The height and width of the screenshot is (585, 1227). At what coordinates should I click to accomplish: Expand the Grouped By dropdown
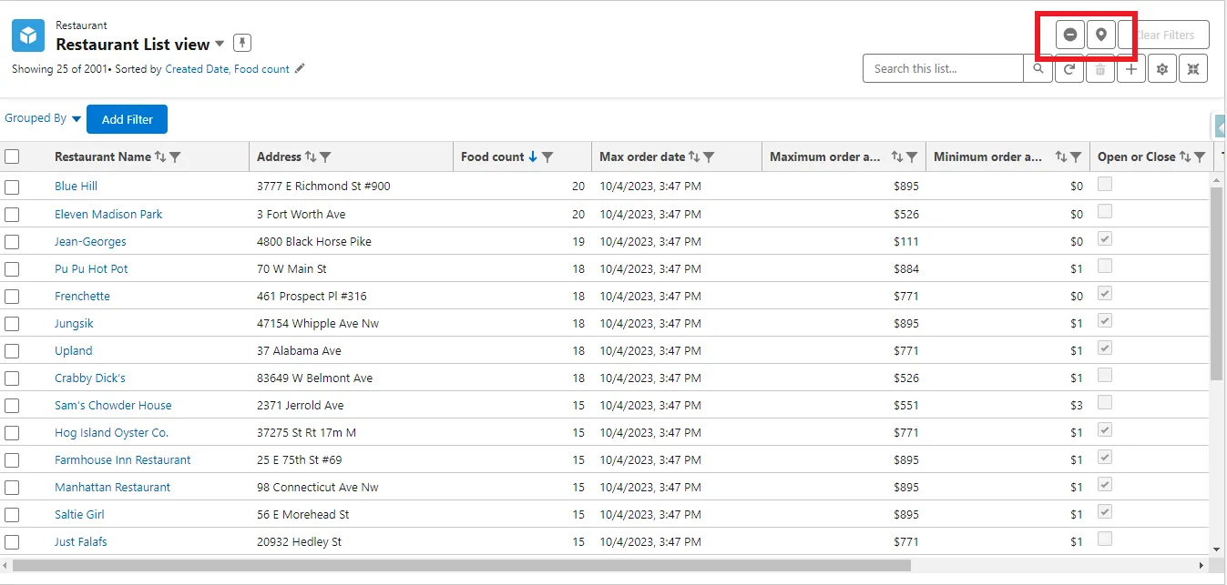click(x=43, y=118)
